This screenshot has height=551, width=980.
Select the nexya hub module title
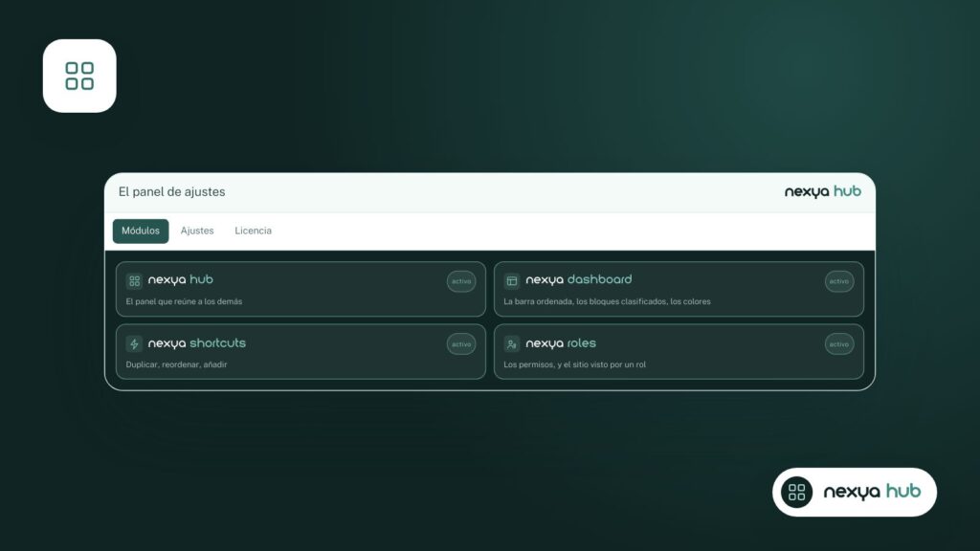click(x=181, y=280)
